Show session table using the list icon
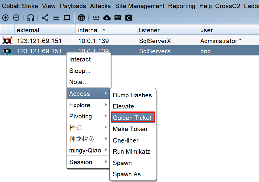259x182 pixels. point(56,18)
